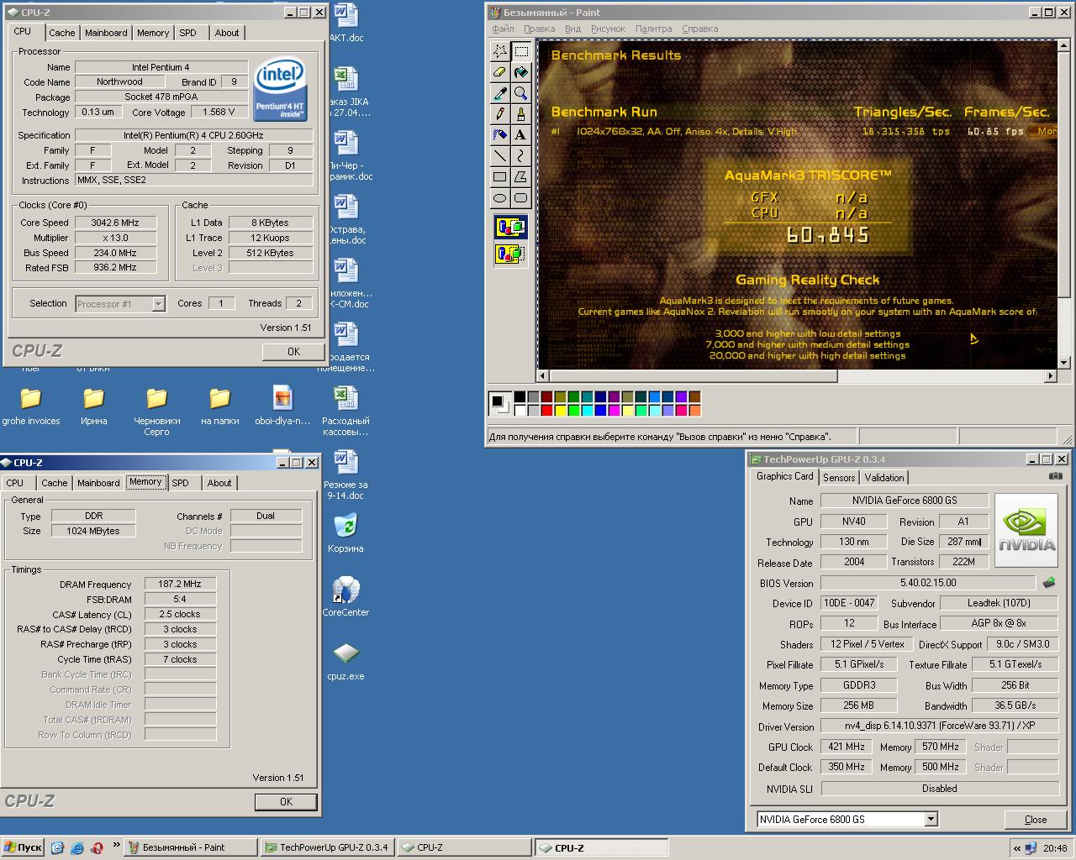
Task: Click the Пуск Start button
Action: point(23,847)
